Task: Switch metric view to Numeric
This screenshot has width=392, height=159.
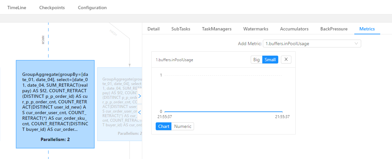Action: coord(183,126)
